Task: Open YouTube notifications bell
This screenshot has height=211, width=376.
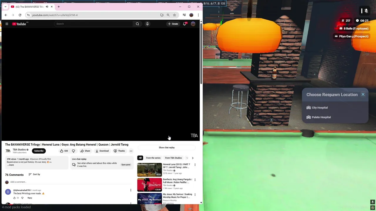Action: point(185,24)
